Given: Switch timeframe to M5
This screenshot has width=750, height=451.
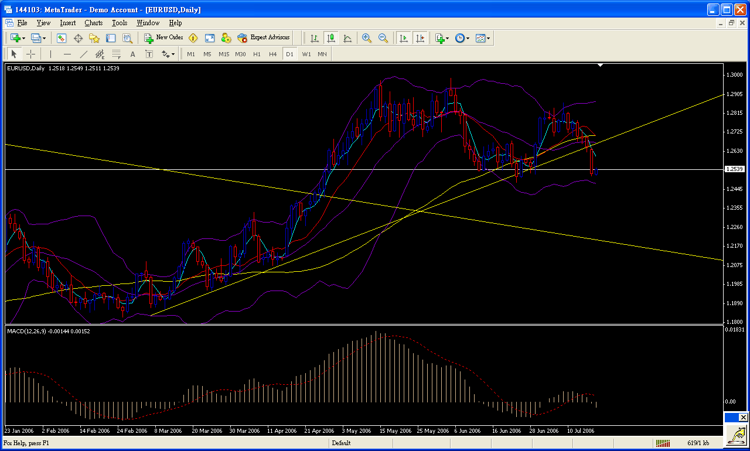Looking at the screenshot, I should [x=207, y=54].
